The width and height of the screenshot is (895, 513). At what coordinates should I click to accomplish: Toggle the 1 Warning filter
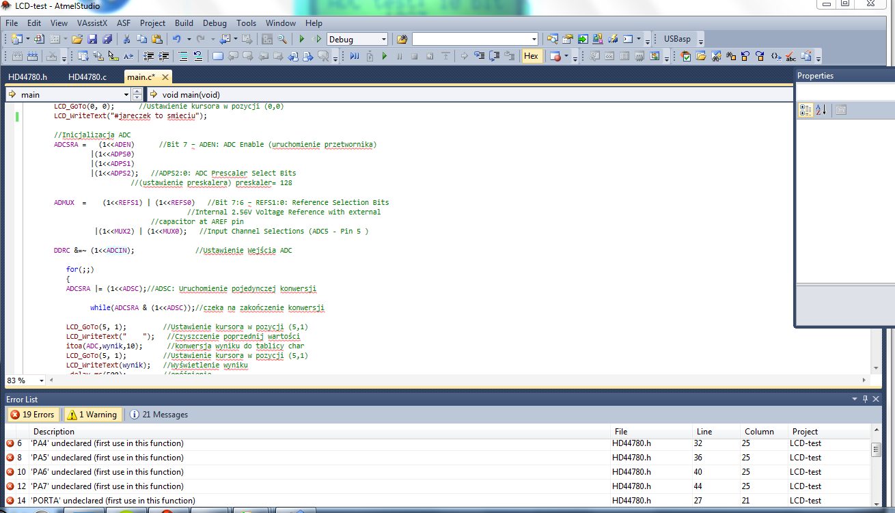(x=92, y=415)
